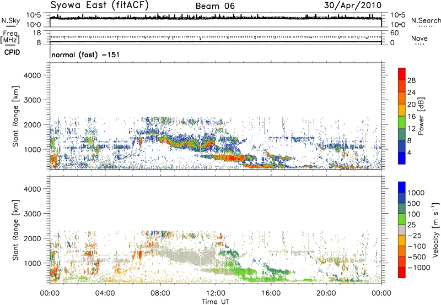Click the '4000' tick on the power panel
The width and height of the screenshot is (441, 305).
[33, 75]
